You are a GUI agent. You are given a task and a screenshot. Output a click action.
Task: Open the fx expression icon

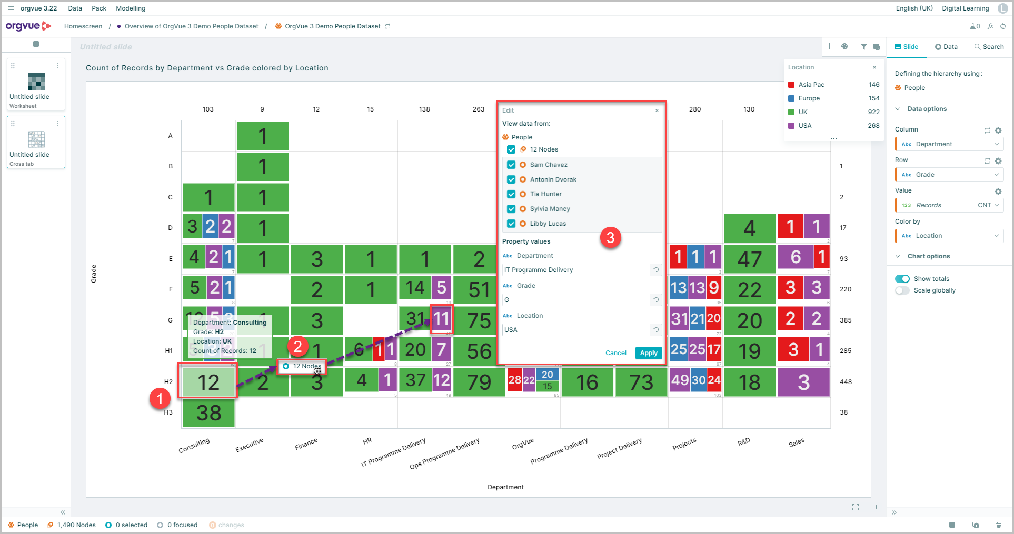[x=990, y=26]
